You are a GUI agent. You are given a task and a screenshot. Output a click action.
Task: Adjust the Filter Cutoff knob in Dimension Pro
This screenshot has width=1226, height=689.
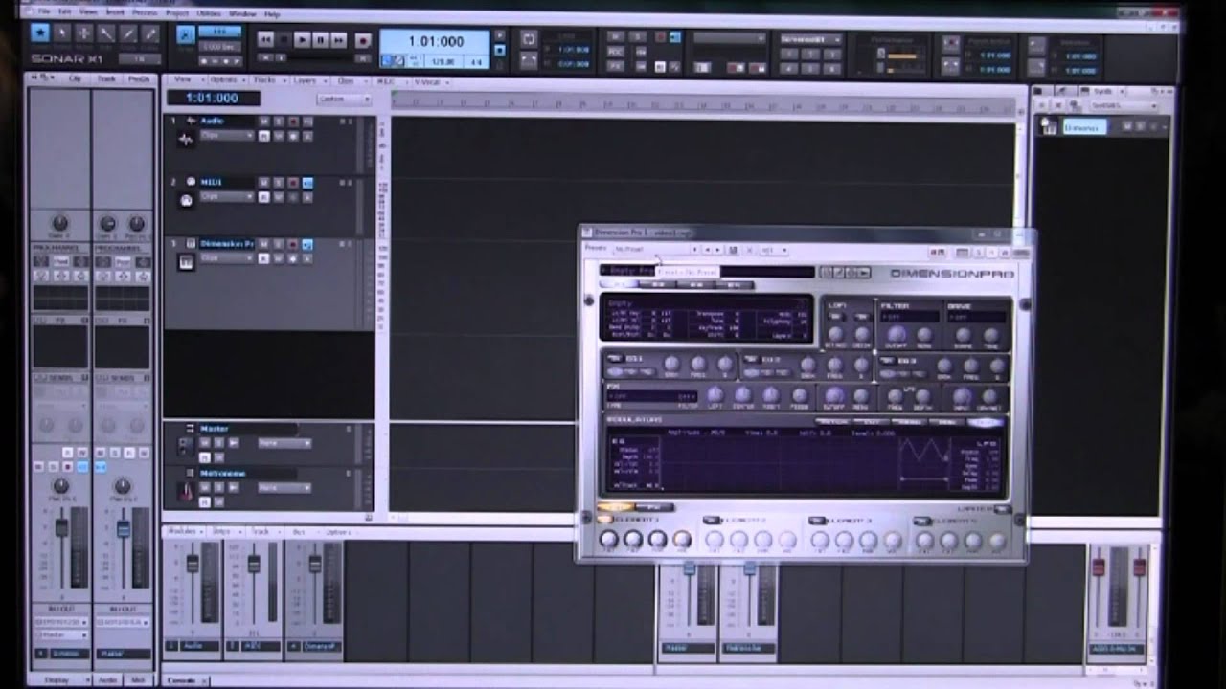(897, 336)
